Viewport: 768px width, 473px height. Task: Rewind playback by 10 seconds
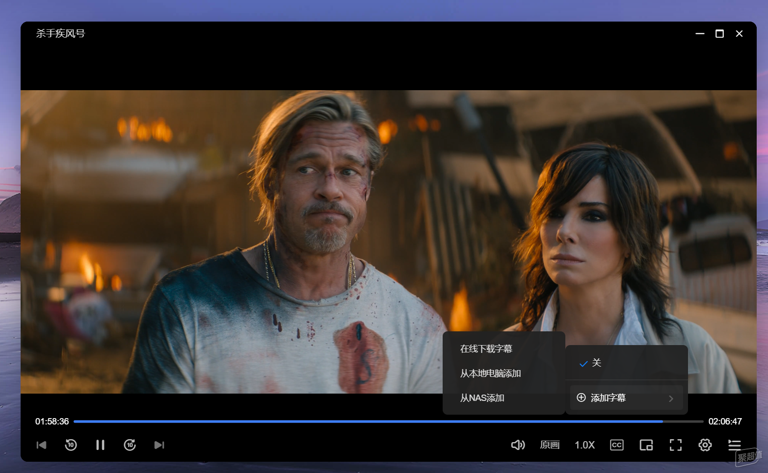point(71,445)
